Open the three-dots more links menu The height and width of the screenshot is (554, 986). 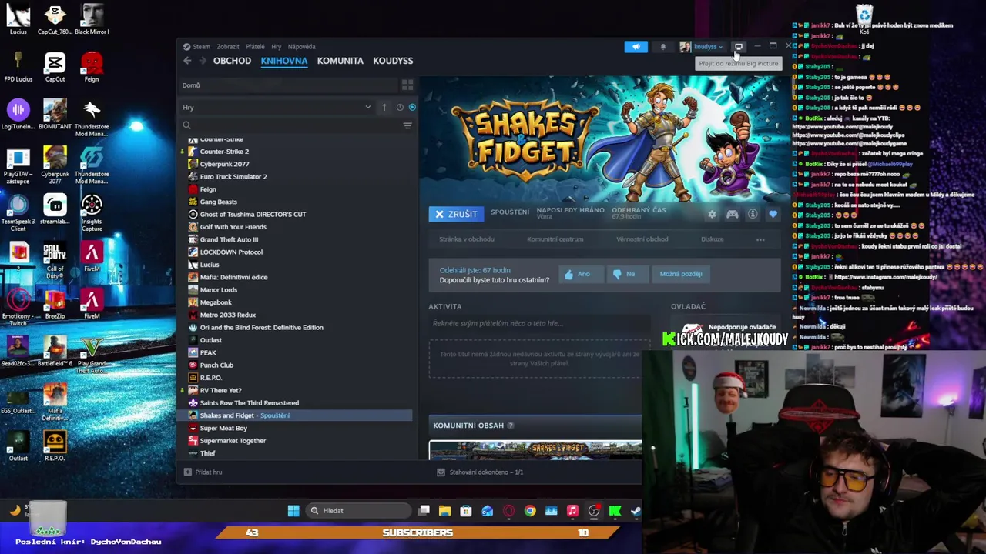(x=760, y=239)
